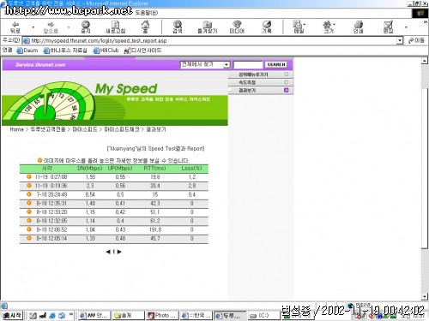Click 두루넷고객전용 in the breadcrumb
This screenshot has width=429, height=321.
pyautogui.click(x=48, y=129)
